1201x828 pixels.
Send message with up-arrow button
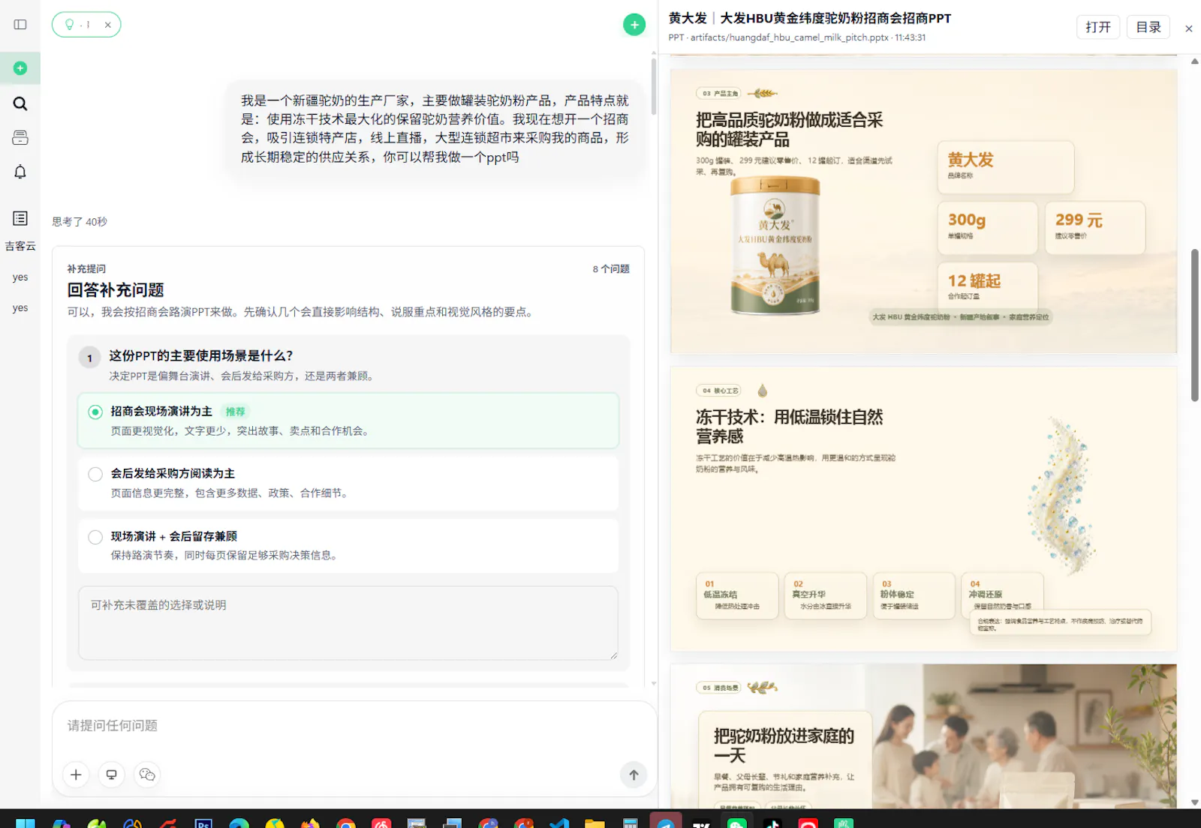point(634,775)
